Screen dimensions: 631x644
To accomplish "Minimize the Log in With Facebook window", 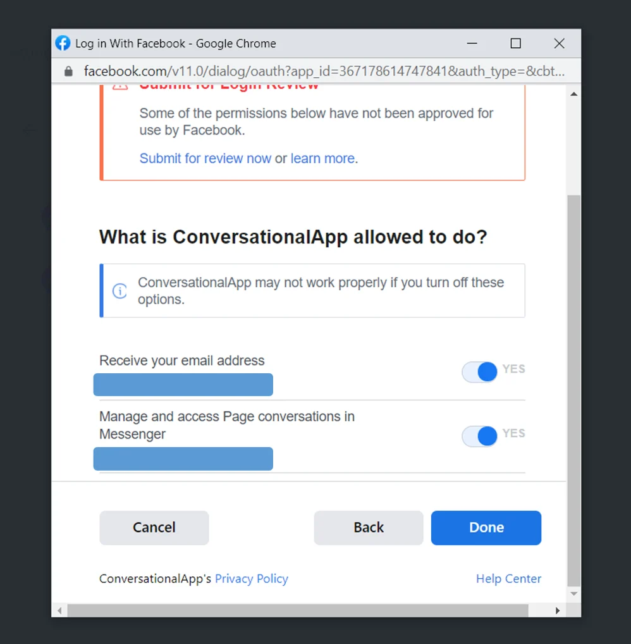I will pyautogui.click(x=472, y=44).
